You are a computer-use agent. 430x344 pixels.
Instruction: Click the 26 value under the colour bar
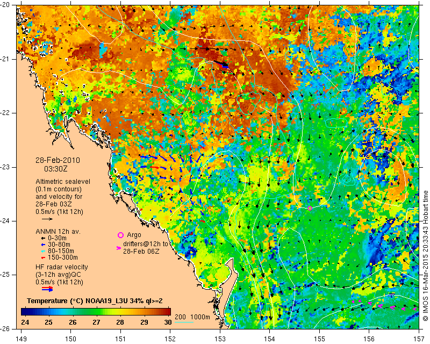tap(73, 322)
